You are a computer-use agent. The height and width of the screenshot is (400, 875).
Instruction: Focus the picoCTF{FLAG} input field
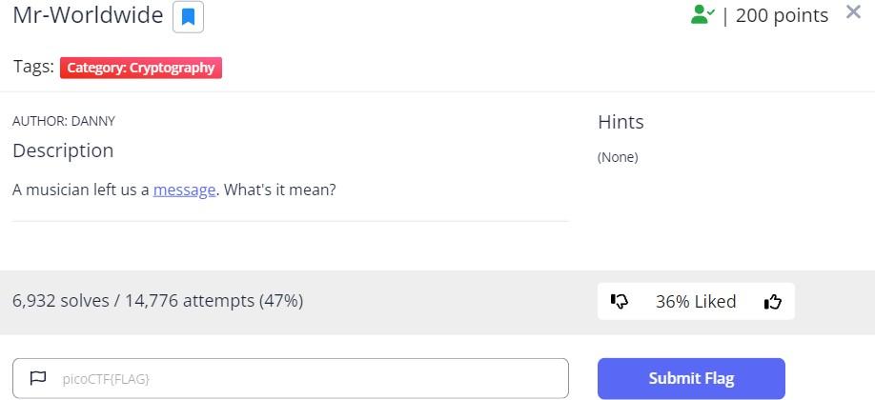click(x=305, y=378)
